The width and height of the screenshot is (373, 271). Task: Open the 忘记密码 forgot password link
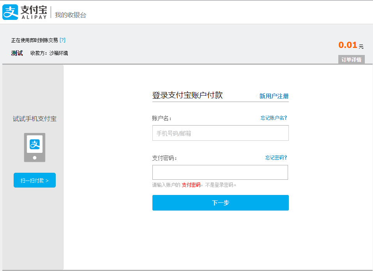[x=275, y=158]
